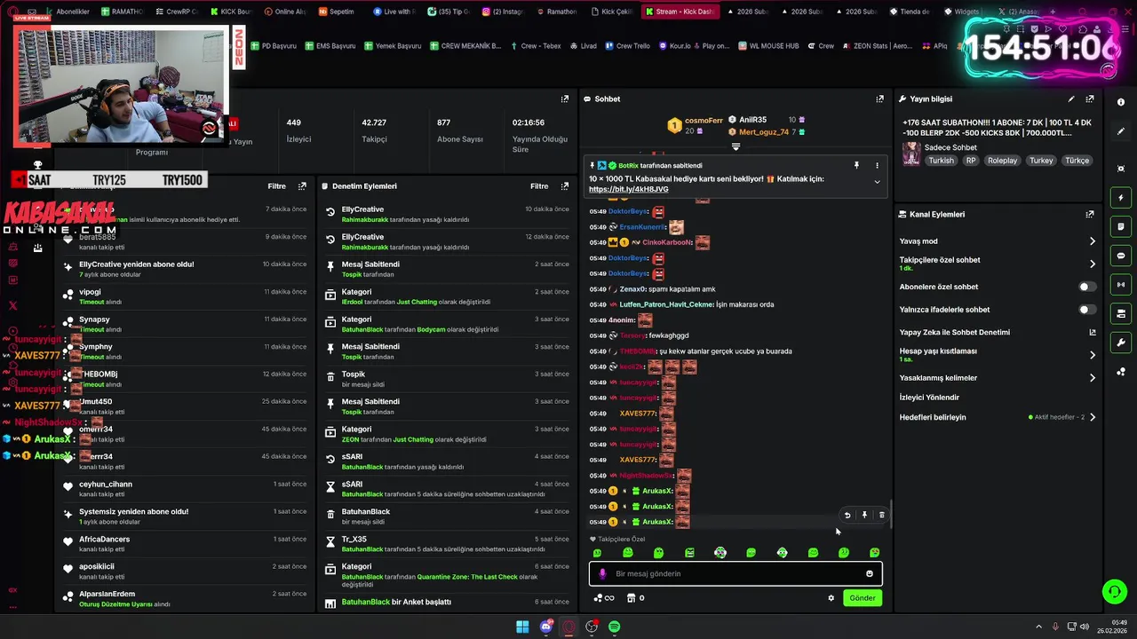1137x639 pixels.
Task: Click Lutfen_Patron_Havit_Cekme chat username
Action: pos(666,304)
